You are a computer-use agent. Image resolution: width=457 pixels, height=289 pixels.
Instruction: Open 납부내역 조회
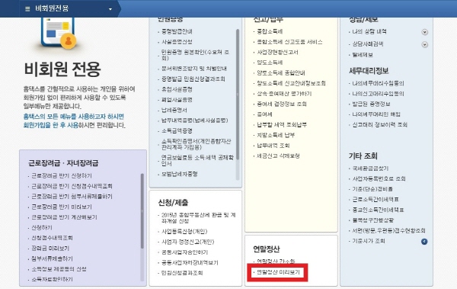tap(273, 146)
